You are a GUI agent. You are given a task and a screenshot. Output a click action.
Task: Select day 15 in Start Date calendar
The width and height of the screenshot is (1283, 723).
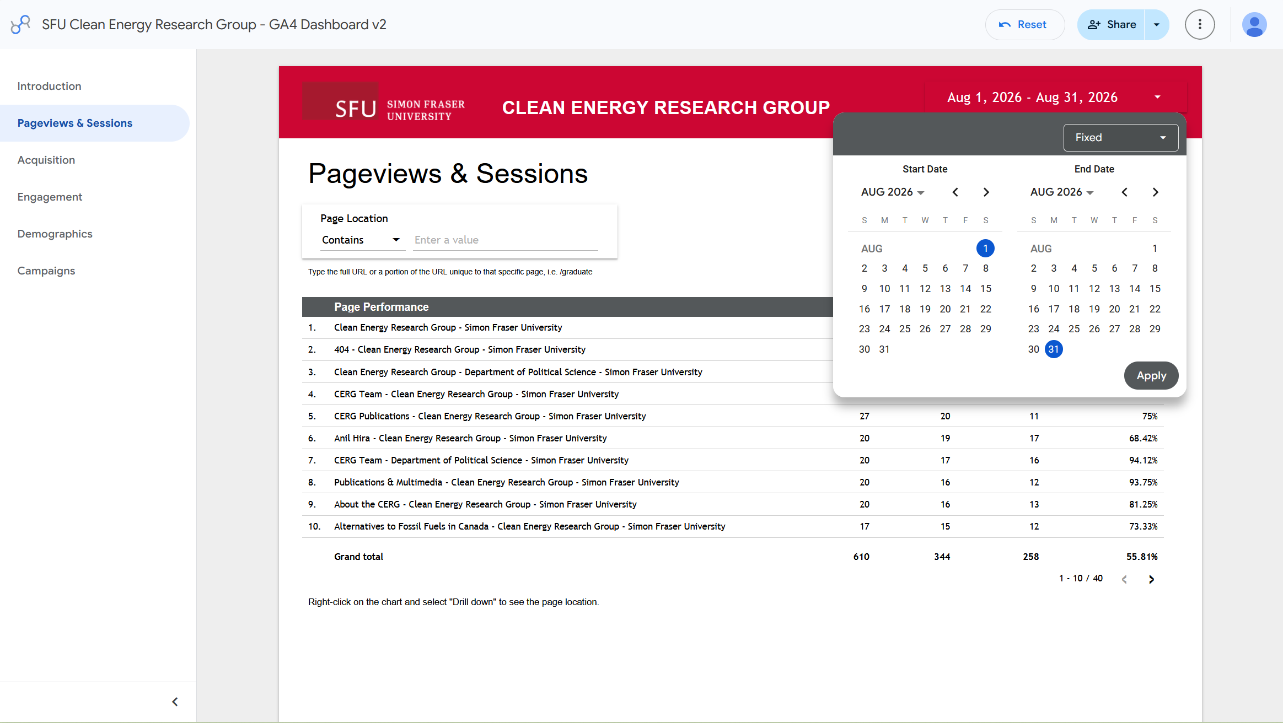[985, 288]
